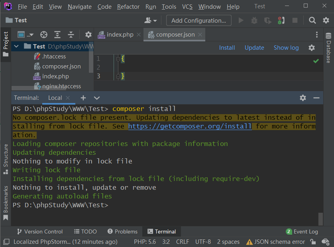Open the Help menu
This screenshot has height=247, width=334.
coord(233,7)
